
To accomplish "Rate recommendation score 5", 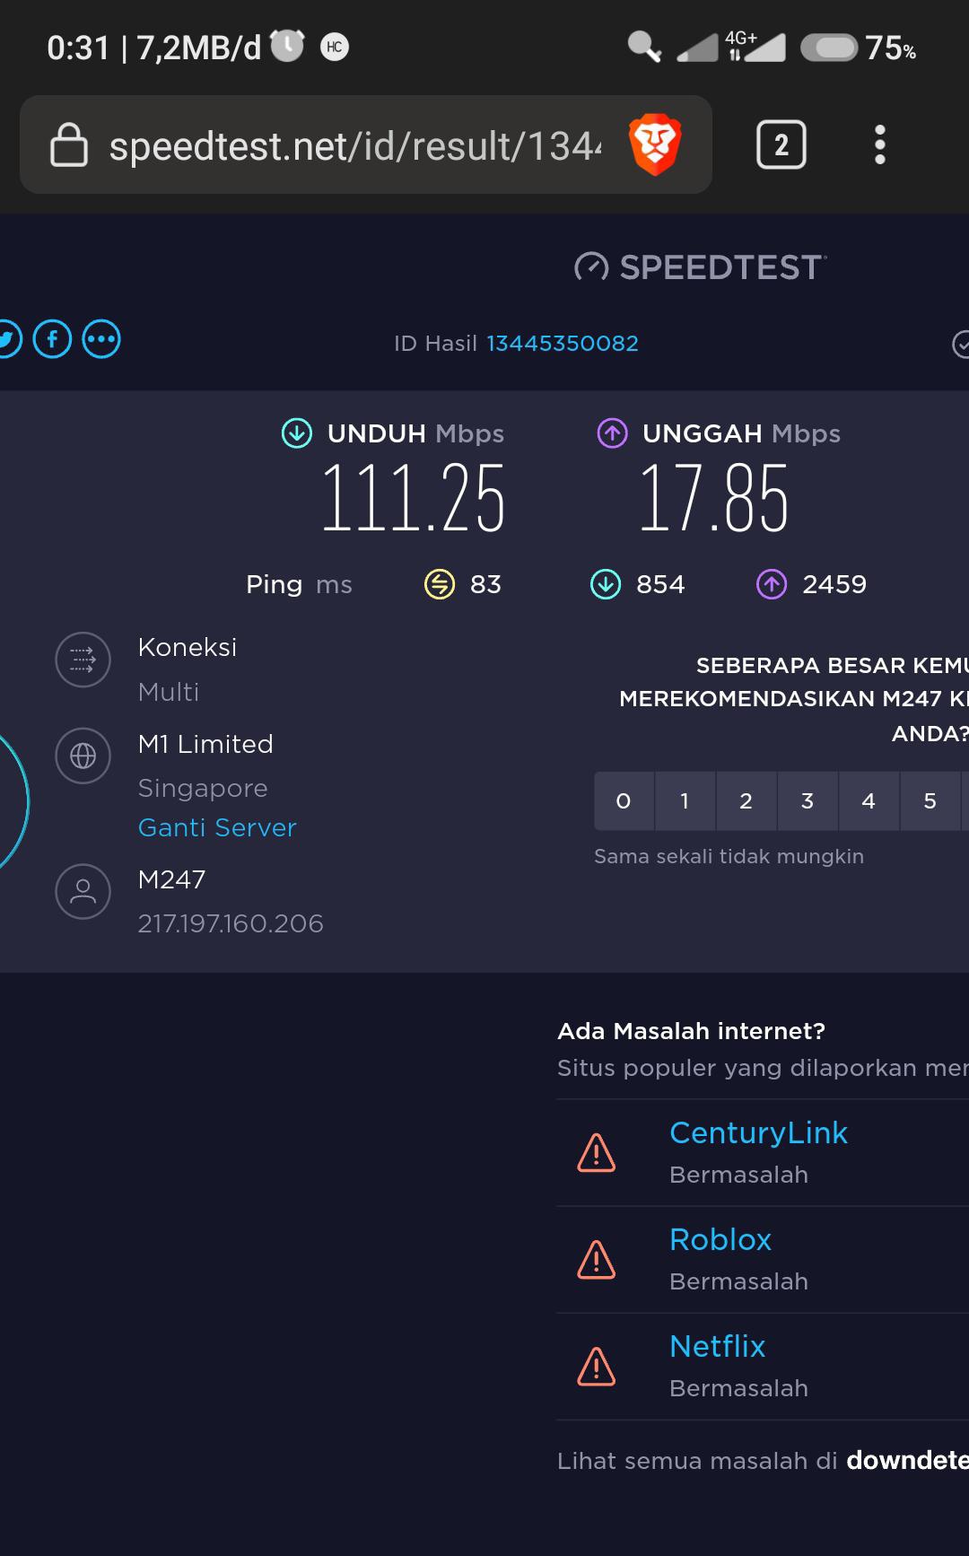I will click(930, 800).
